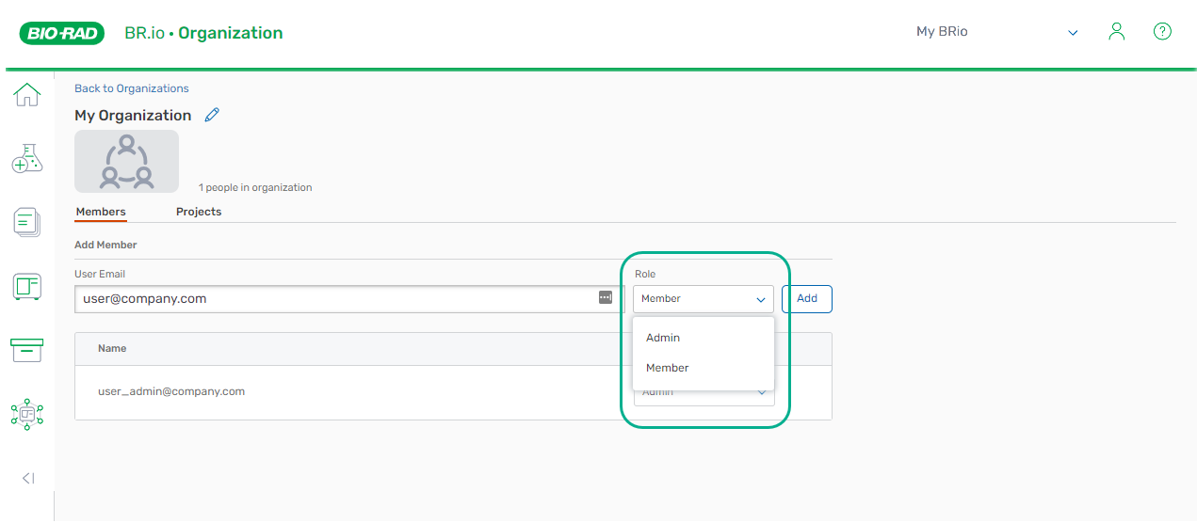Open the network hub sidebar icon
The width and height of the screenshot is (1197, 523).
pos(27,413)
